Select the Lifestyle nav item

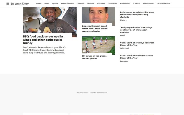80,4
